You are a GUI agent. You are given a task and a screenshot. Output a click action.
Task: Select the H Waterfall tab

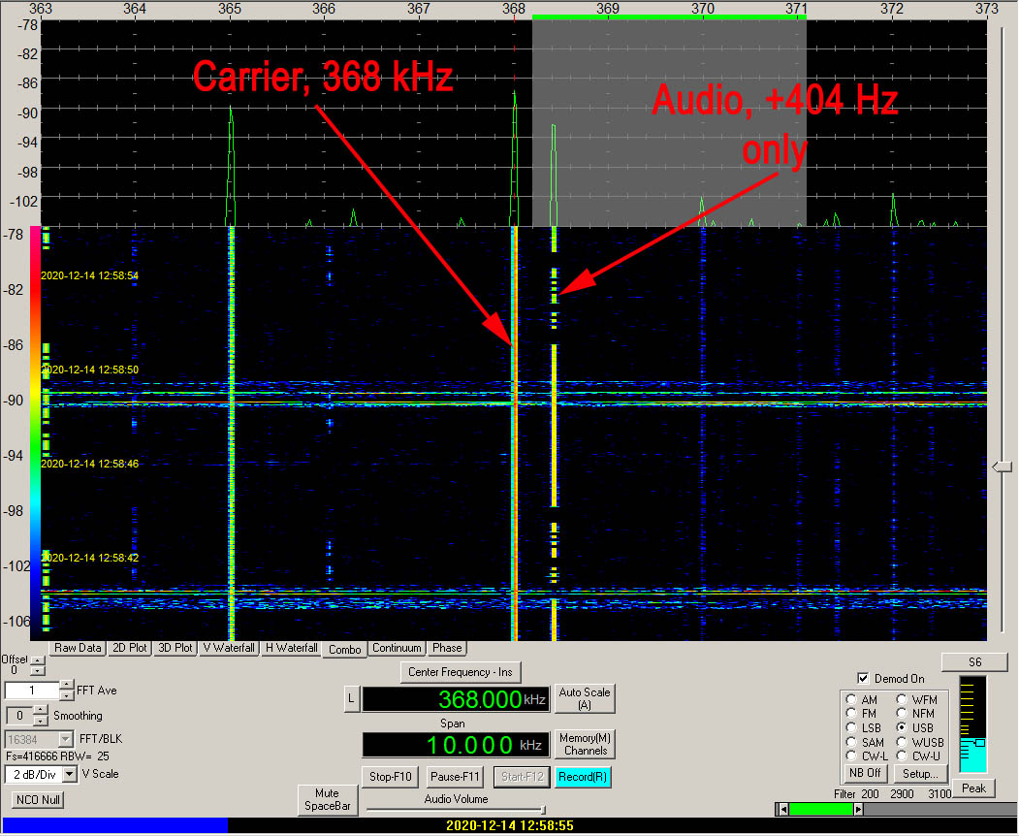pos(291,648)
